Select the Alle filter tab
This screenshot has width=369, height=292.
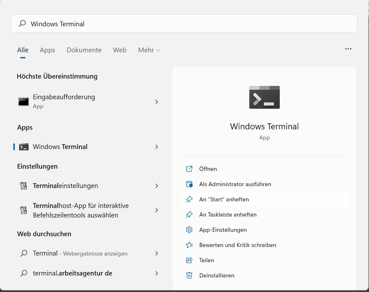coord(23,50)
